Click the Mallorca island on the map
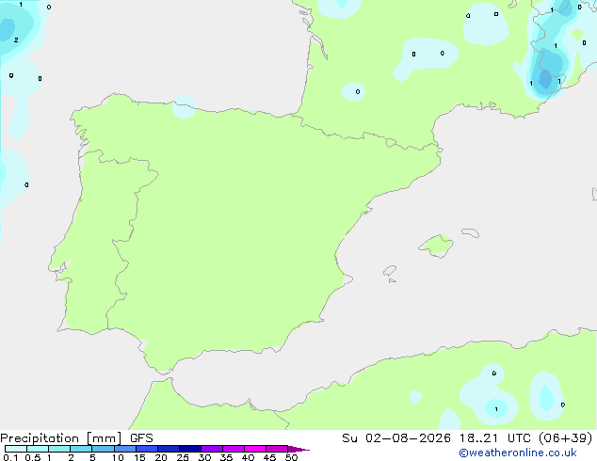The image size is (597, 461). tap(436, 246)
